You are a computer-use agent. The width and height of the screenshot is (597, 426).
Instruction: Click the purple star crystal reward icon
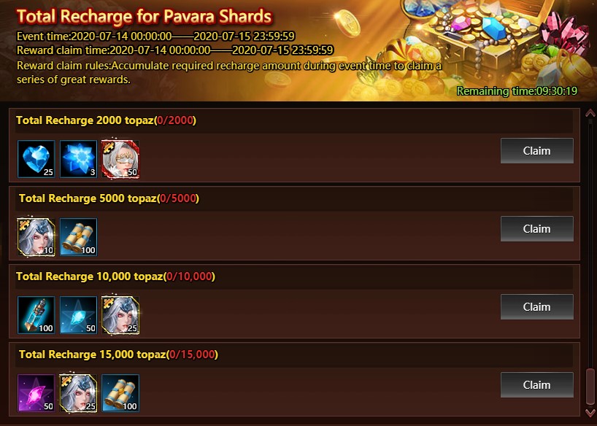point(36,393)
